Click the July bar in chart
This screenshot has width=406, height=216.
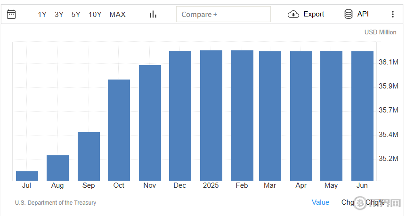pyautogui.click(x=27, y=176)
